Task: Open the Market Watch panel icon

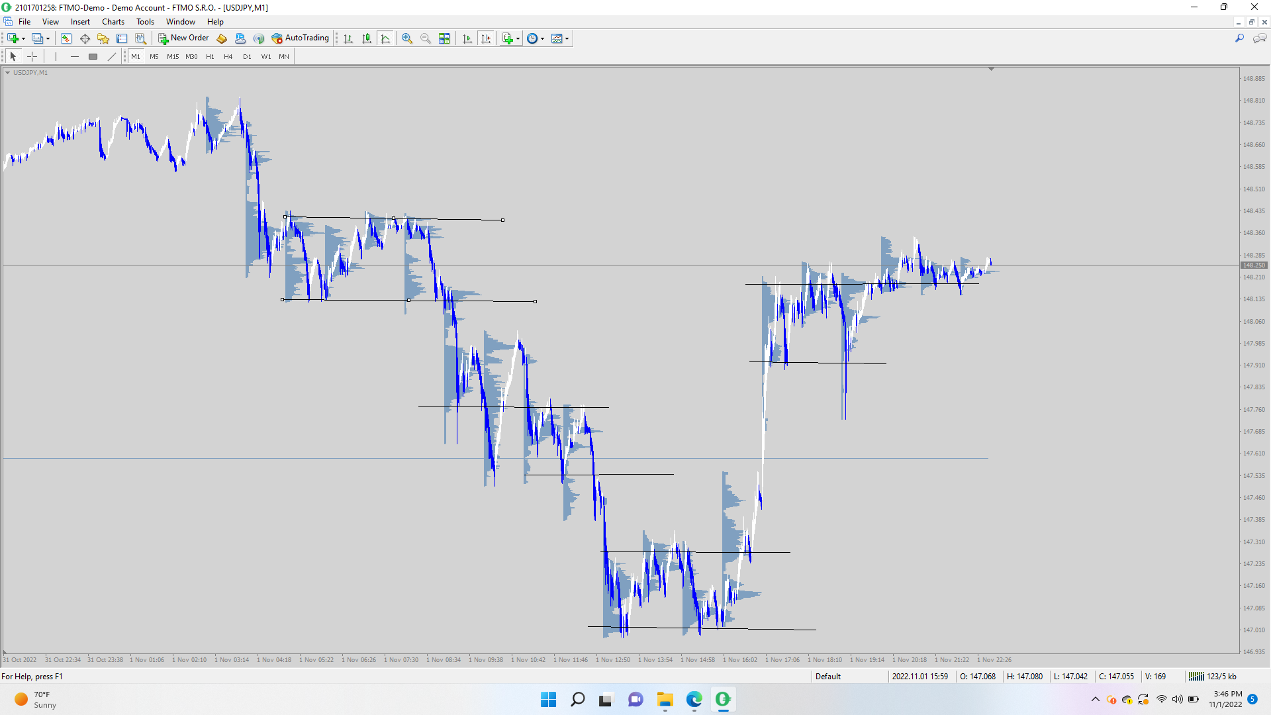Action: (x=66, y=38)
